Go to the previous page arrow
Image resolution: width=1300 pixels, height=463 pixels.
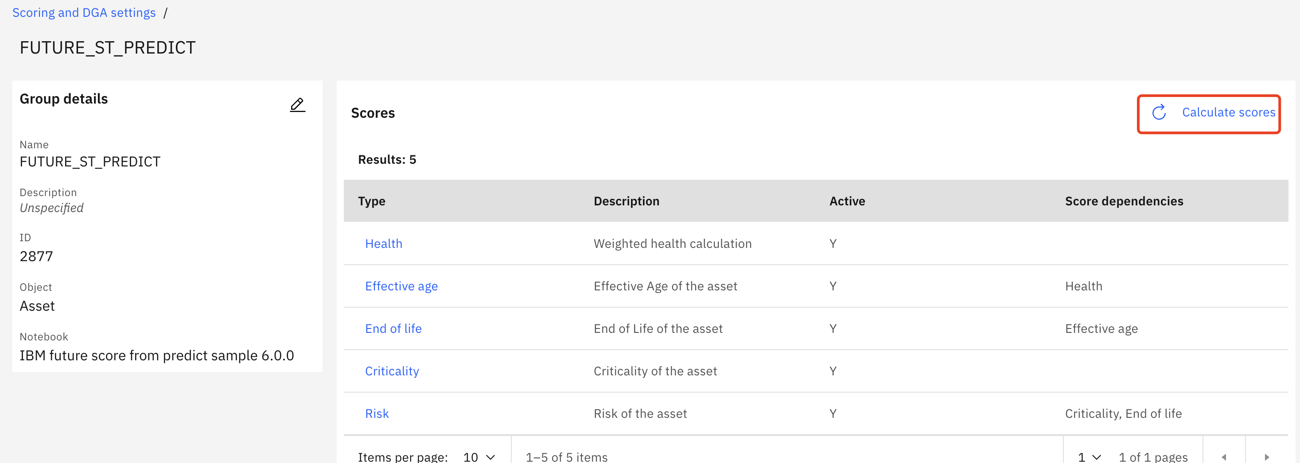point(1224,457)
